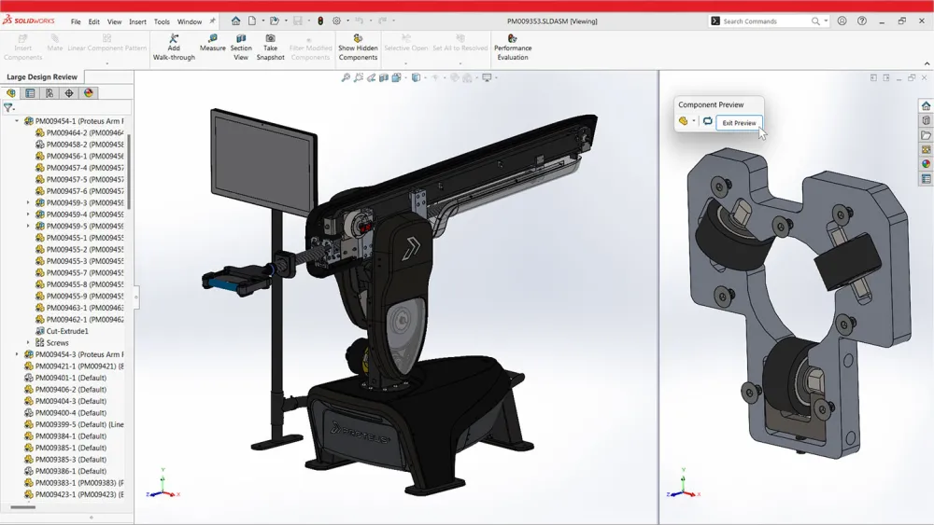The image size is (934, 525).
Task: Expand the PM009459-5 tree node
Action: pyautogui.click(x=28, y=226)
